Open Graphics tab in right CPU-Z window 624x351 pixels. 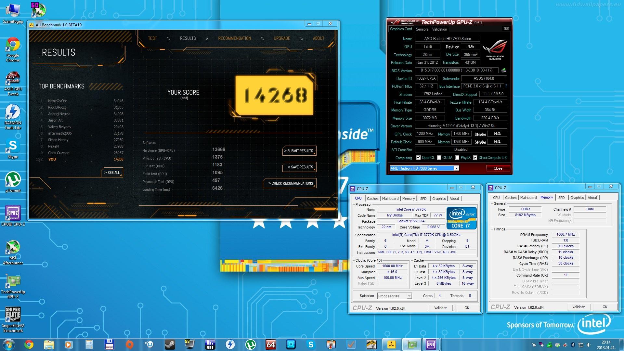click(577, 198)
